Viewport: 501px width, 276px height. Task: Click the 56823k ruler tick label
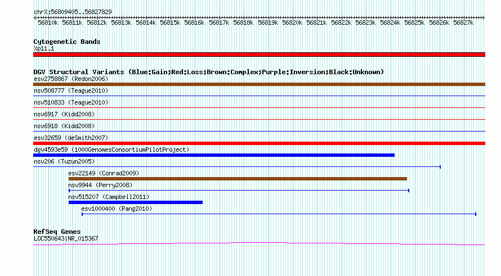[x=365, y=23]
